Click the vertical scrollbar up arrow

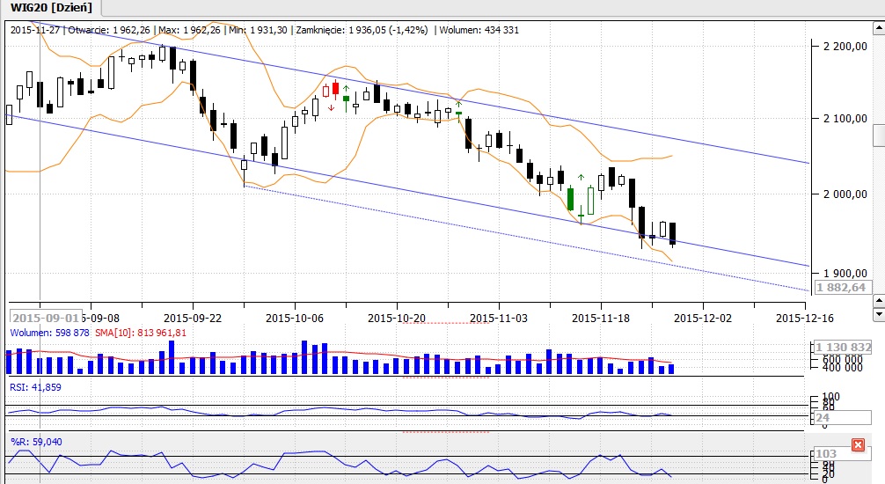tap(878, 26)
